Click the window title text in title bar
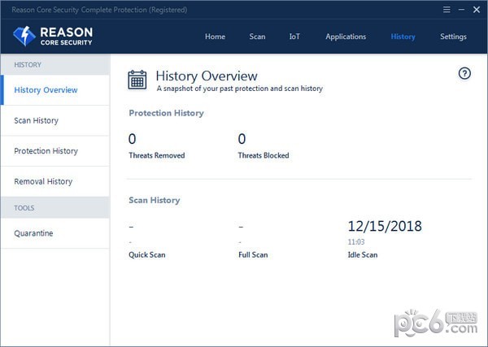 point(99,10)
